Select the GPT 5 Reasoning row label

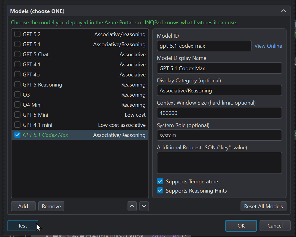pyautogui.click(x=42, y=85)
